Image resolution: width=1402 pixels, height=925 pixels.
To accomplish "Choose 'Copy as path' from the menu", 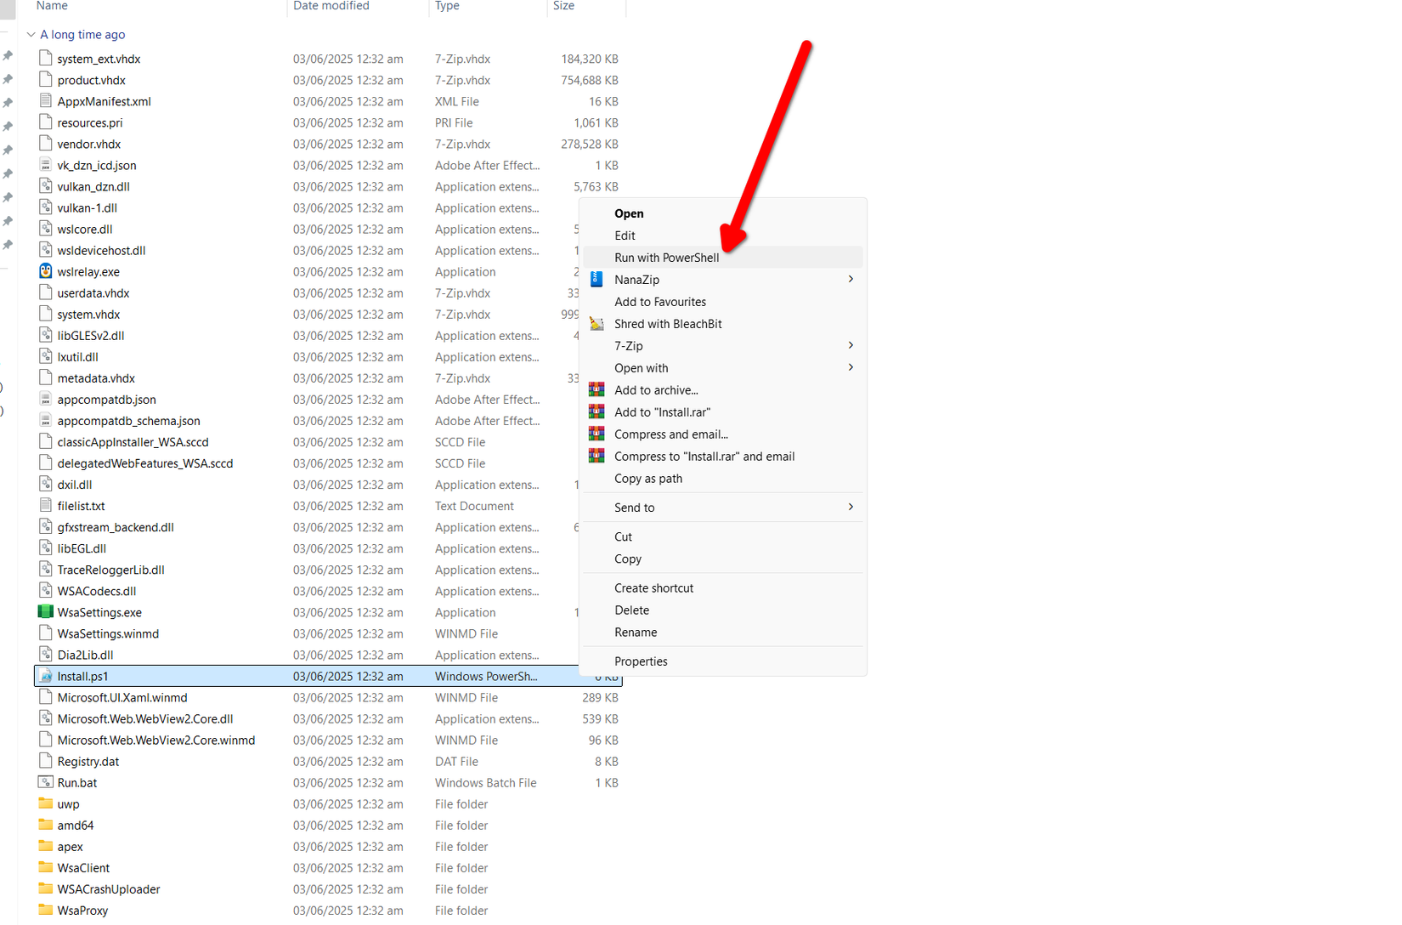I will 648,478.
